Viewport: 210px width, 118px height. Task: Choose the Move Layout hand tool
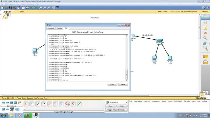point(205,23)
